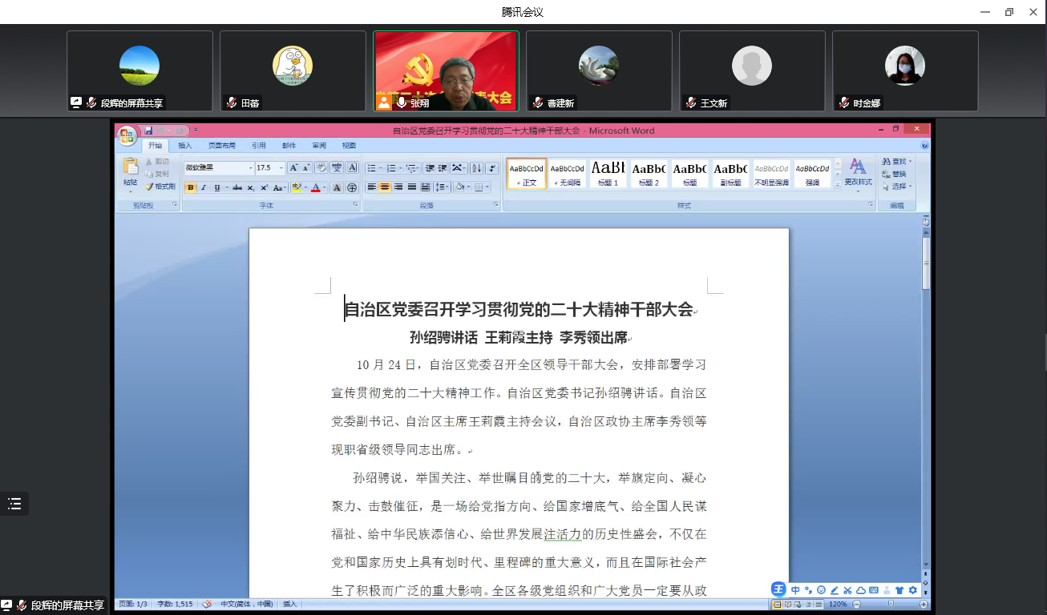Click the zoom slider in Word status bar
Screen dimensions: 1047x615
pos(890,605)
